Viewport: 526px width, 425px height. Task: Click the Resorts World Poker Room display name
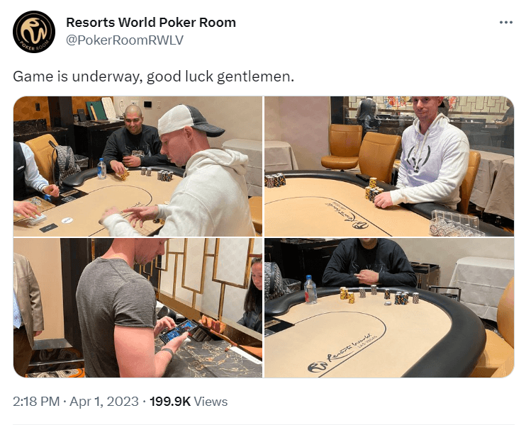click(151, 23)
